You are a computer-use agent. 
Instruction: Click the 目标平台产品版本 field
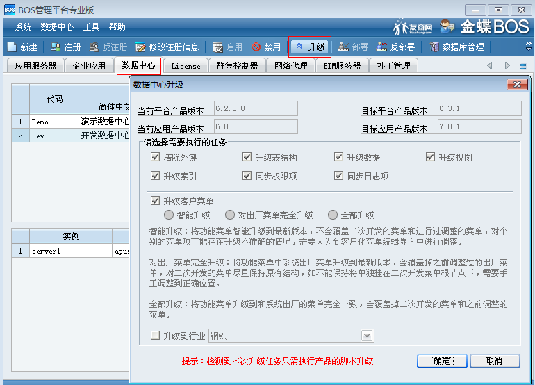[479, 108]
